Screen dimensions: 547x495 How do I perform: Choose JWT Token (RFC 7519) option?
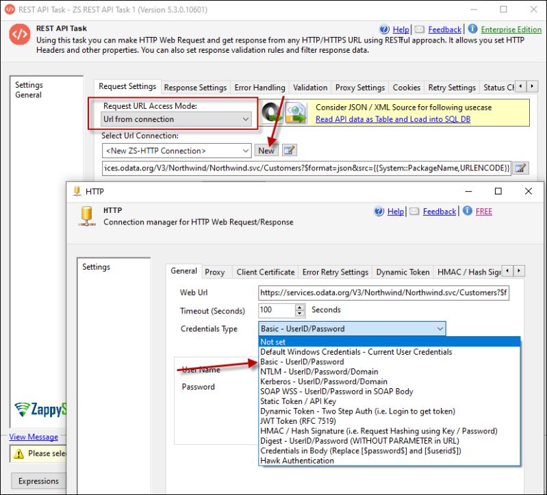[x=390, y=421]
